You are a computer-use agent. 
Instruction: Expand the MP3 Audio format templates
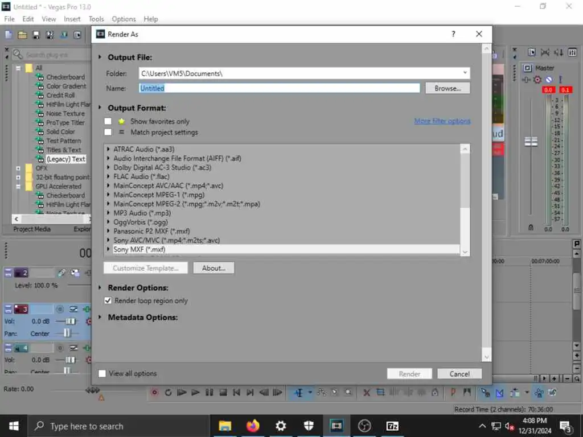108,213
